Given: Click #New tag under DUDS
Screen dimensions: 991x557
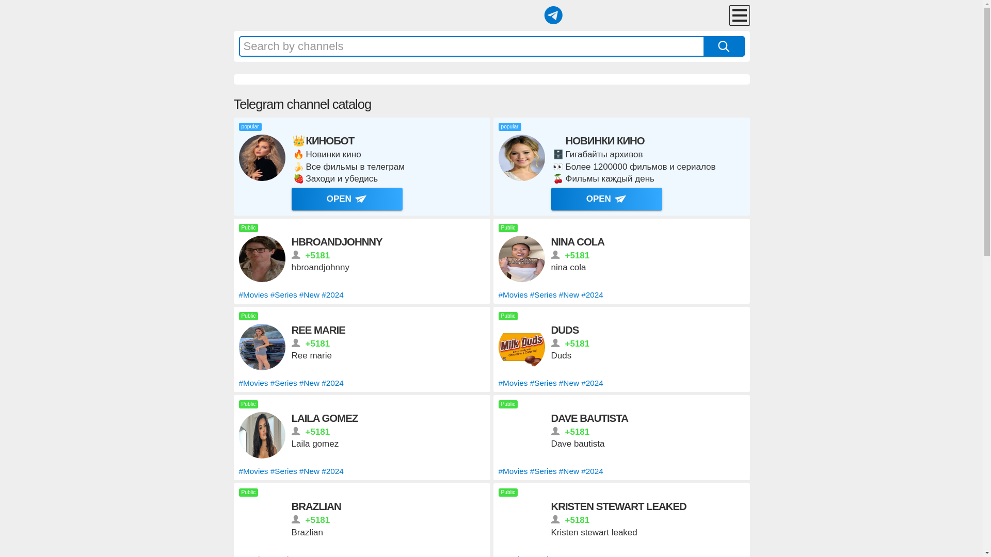Looking at the screenshot, I should 569,383.
